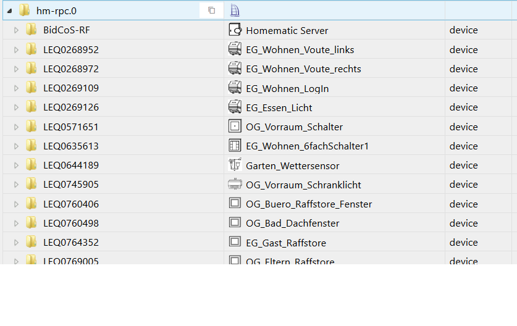This screenshot has height=326, width=517.
Task: Click the name 'EG_Wohnen_6fachSchalter1'
Action: pyautogui.click(x=307, y=146)
